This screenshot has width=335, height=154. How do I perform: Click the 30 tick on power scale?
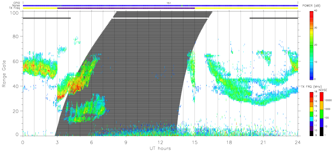click(316, 28)
